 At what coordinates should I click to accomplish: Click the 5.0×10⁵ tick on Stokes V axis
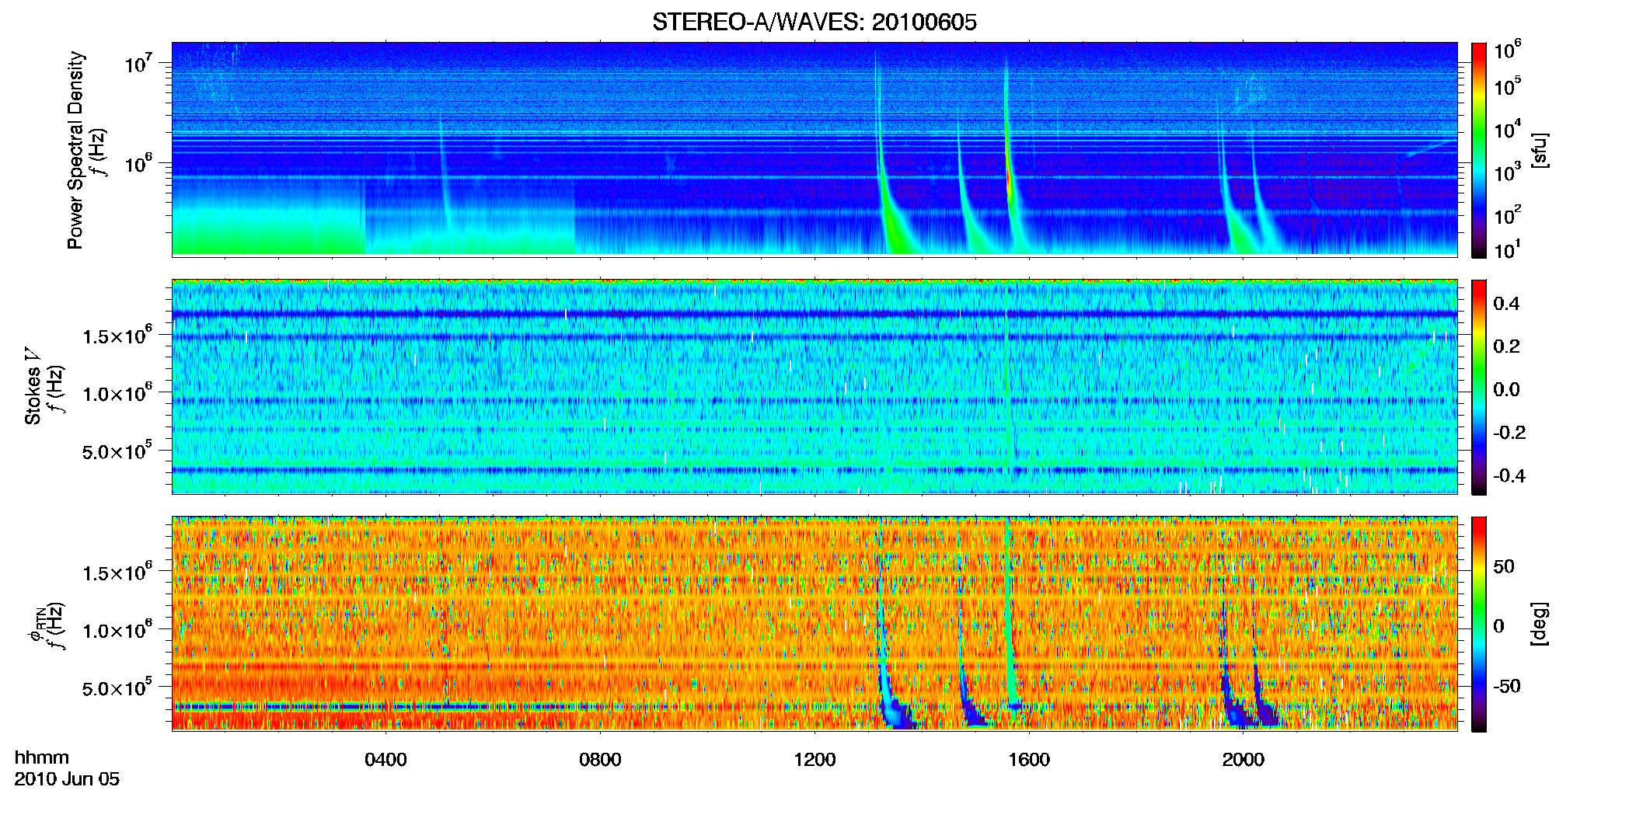tap(117, 451)
